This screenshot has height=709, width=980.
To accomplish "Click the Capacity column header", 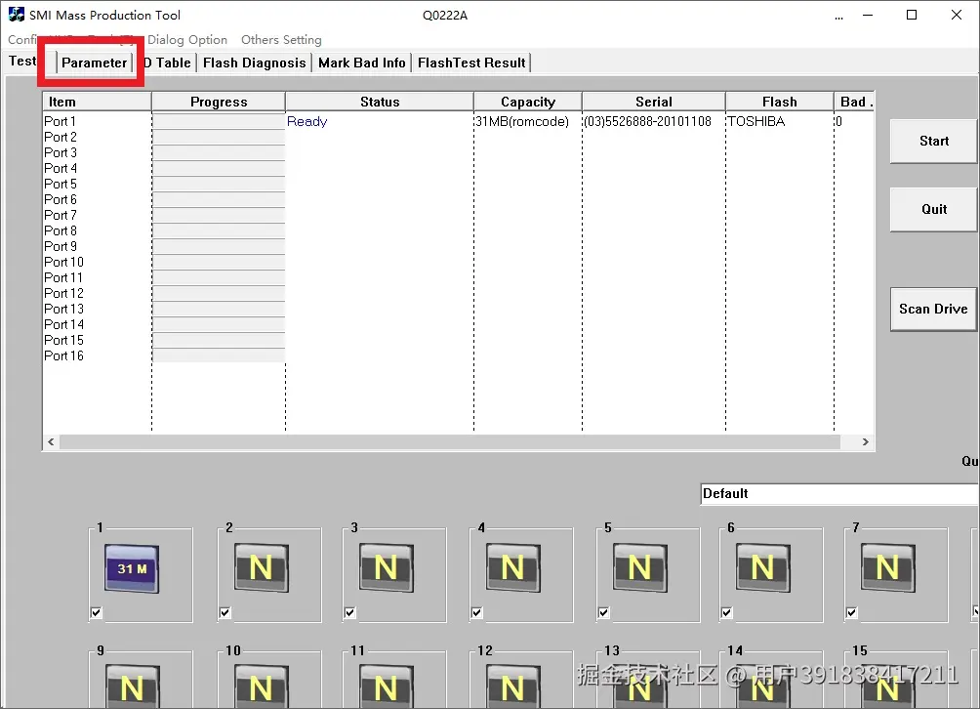I will [528, 102].
